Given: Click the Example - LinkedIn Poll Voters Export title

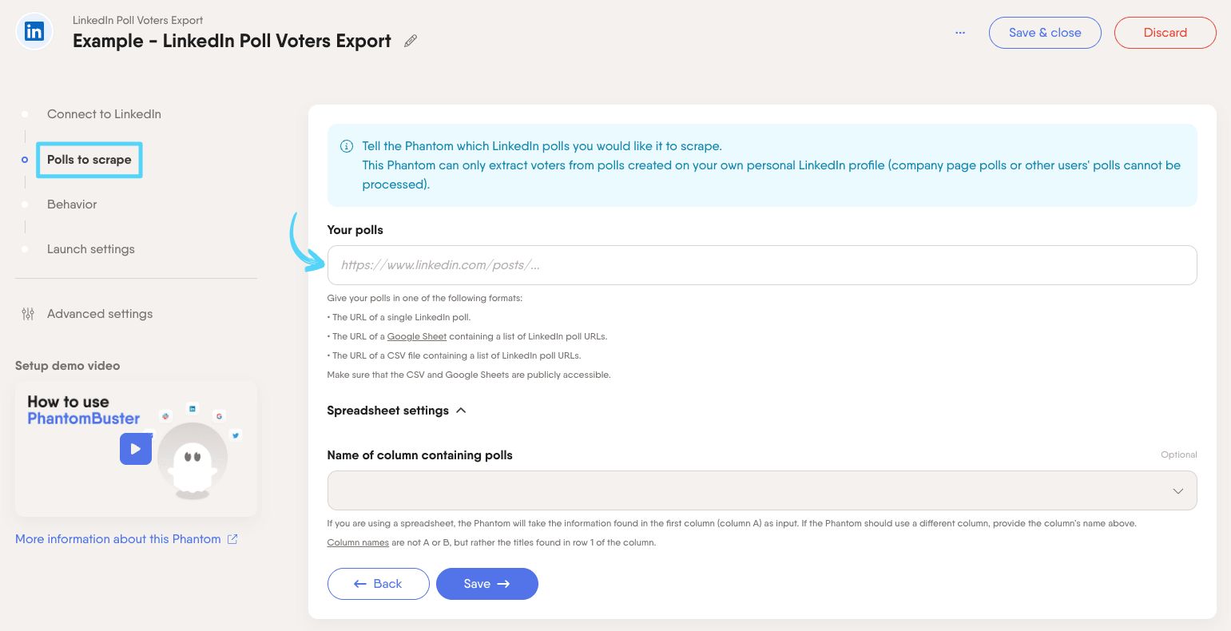Looking at the screenshot, I should coord(232,41).
